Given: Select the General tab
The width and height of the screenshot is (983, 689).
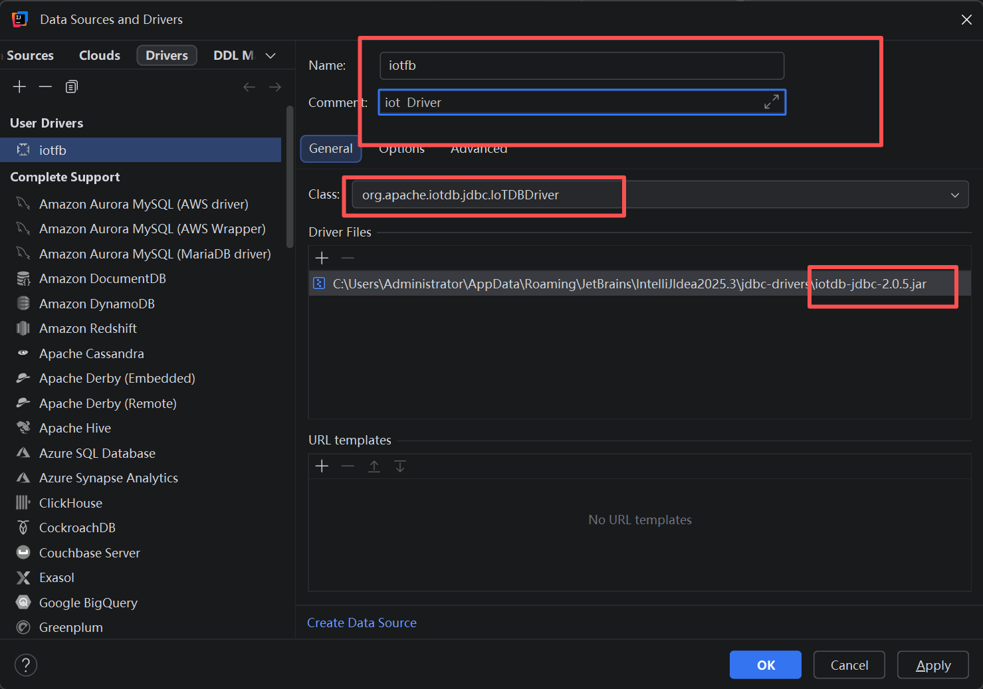Looking at the screenshot, I should coord(331,149).
